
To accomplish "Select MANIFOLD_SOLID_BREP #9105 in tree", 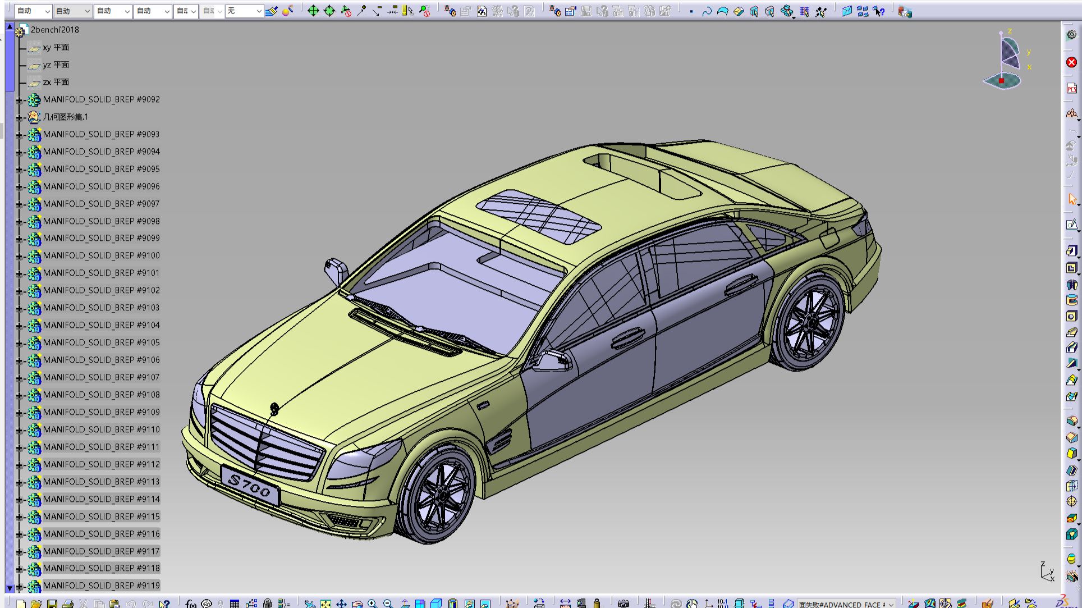I will coord(101,342).
